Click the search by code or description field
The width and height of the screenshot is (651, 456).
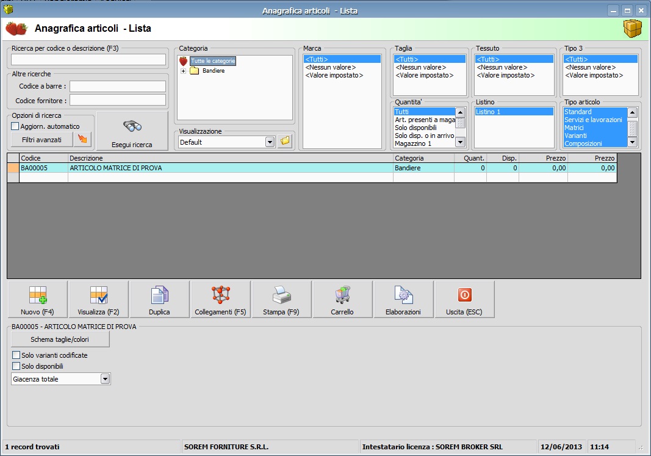[x=88, y=59]
